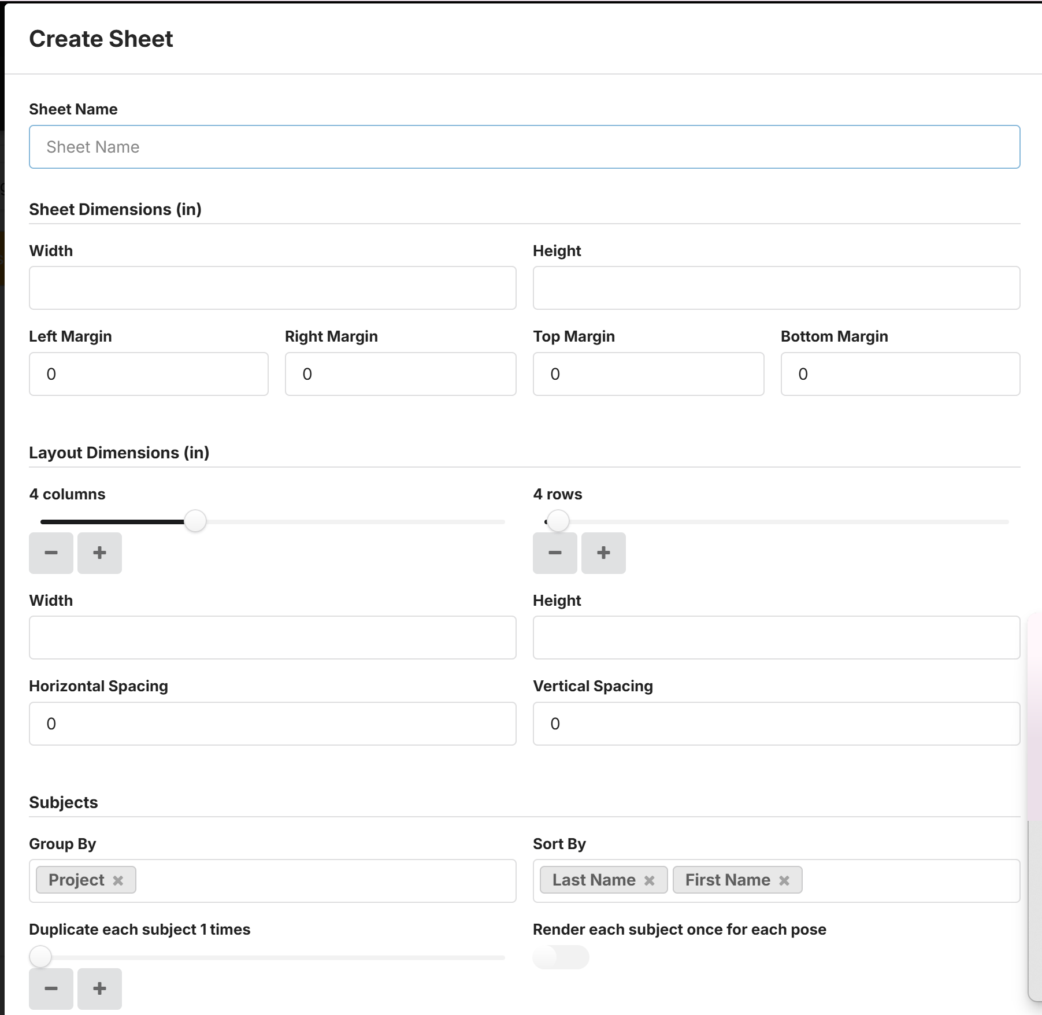Click the Right Margin input
The height and width of the screenshot is (1015, 1042).
[401, 374]
